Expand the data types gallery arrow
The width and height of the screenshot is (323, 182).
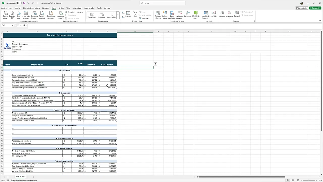[118, 15]
